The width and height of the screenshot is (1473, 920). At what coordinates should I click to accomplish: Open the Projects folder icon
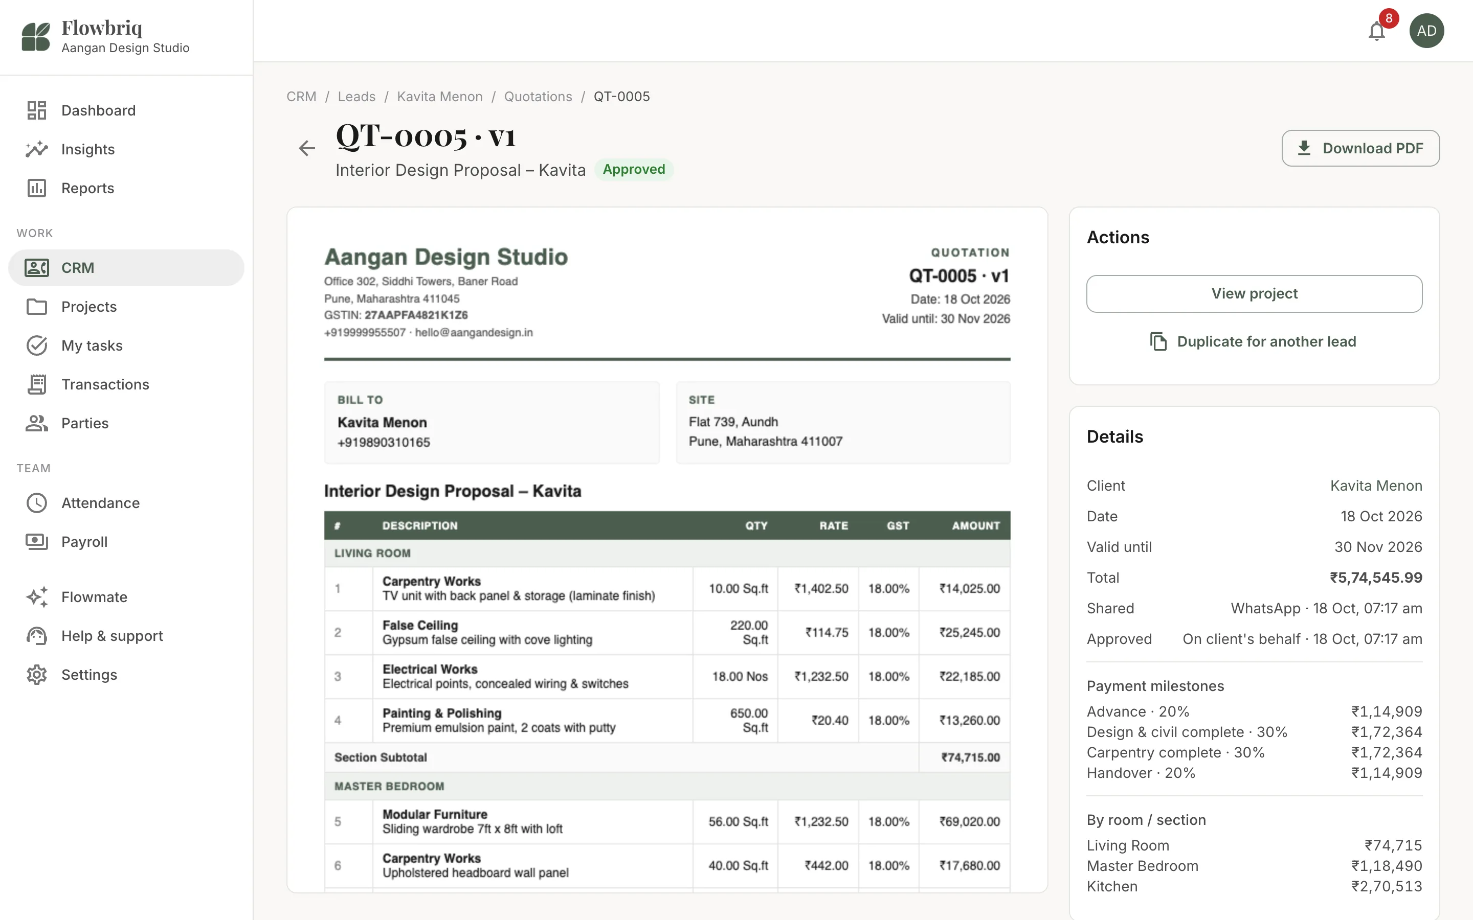click(x=36, y=307)
